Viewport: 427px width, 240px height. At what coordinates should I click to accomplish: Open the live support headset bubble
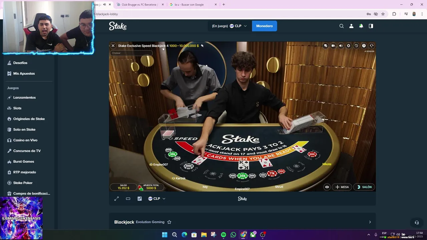[x=416, y=222]
